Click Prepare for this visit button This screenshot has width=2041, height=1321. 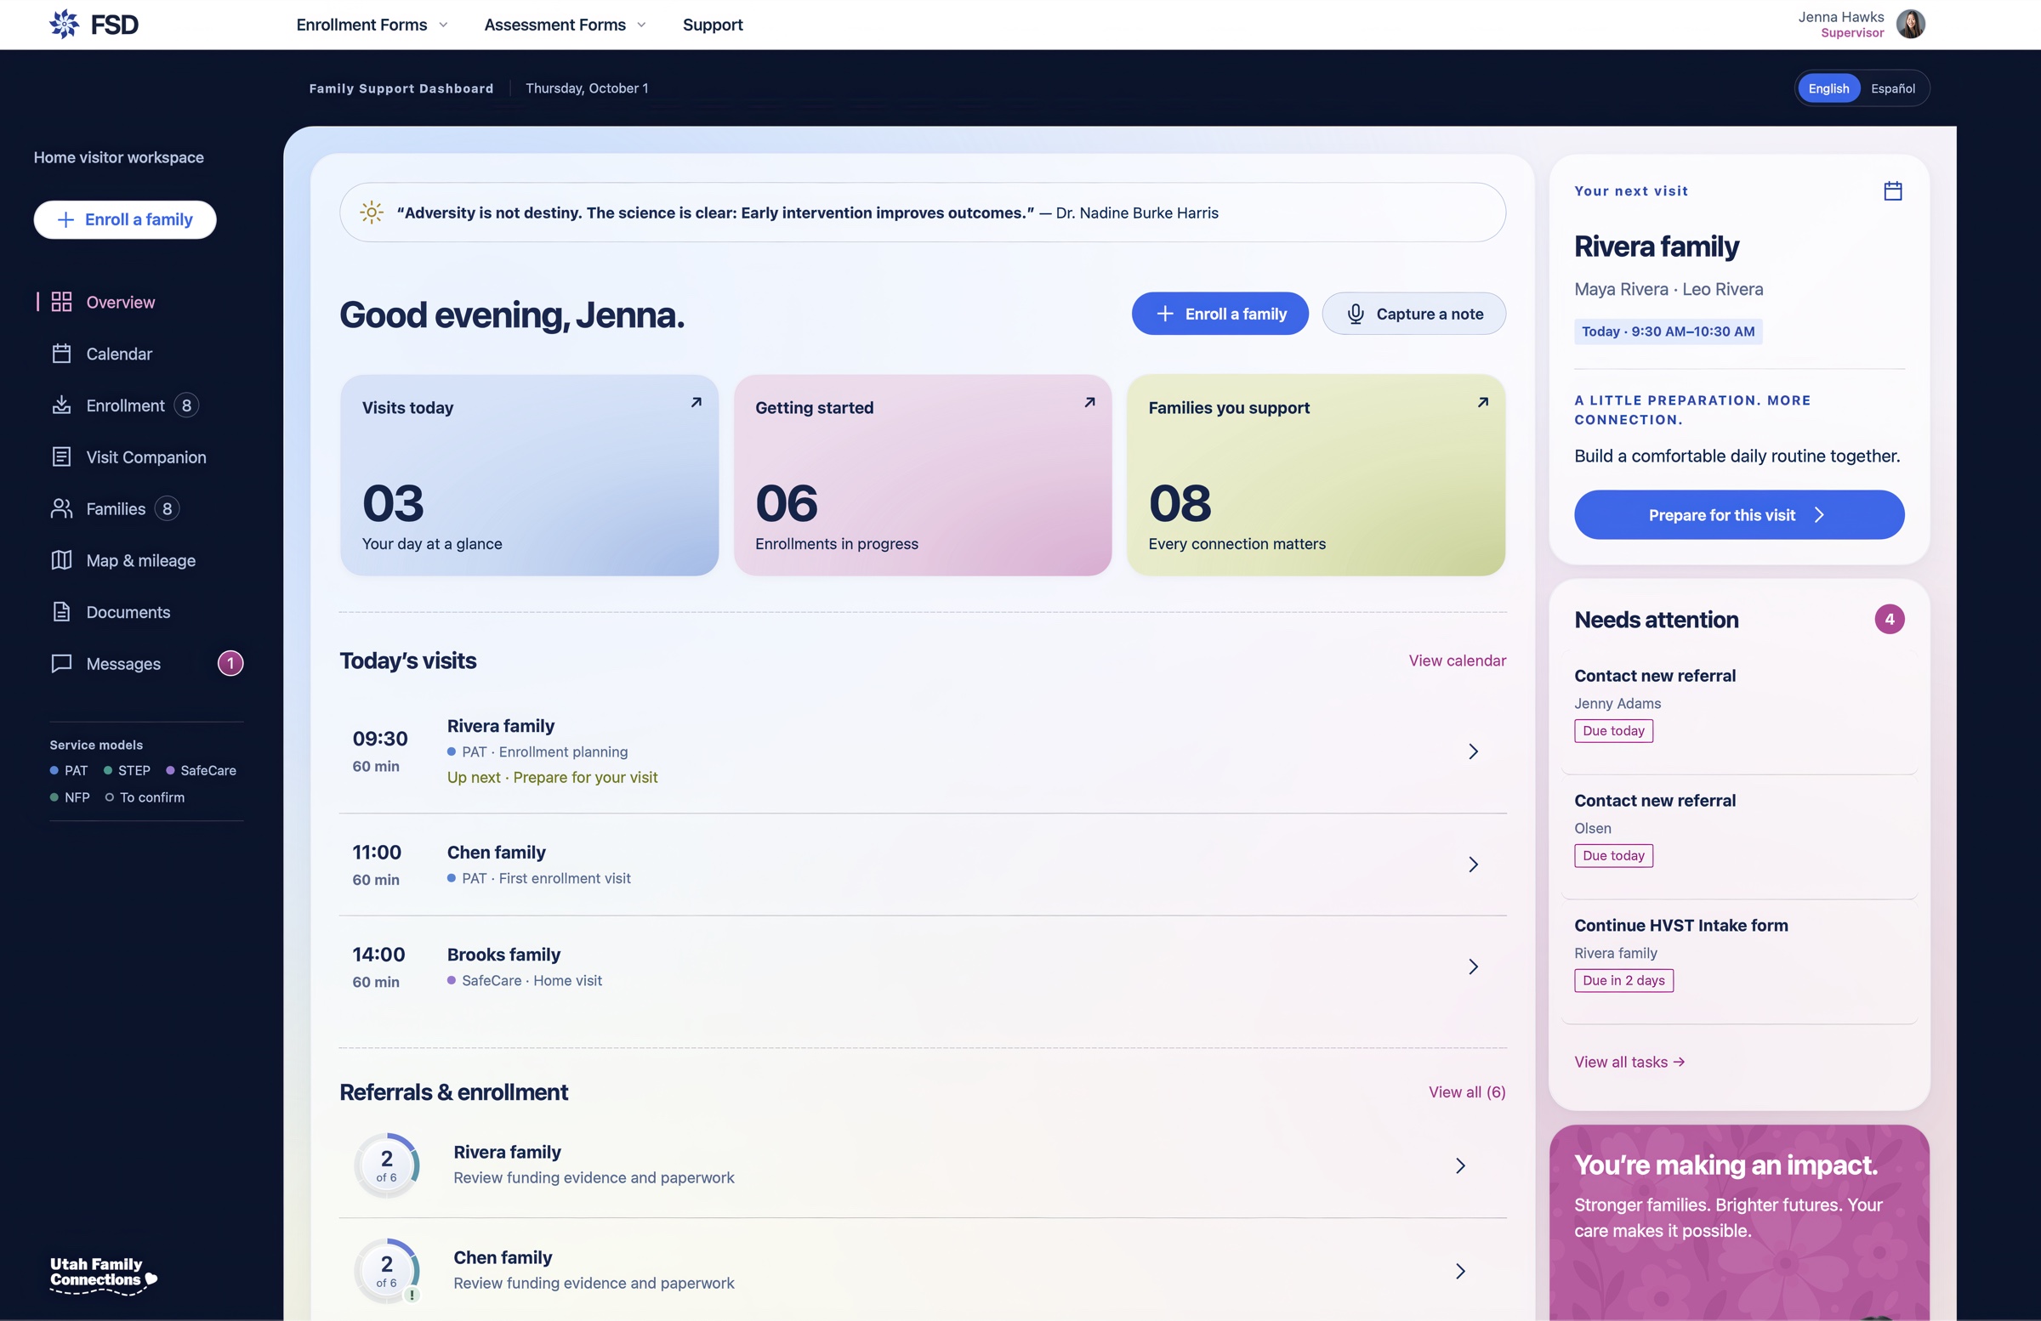1738,514
